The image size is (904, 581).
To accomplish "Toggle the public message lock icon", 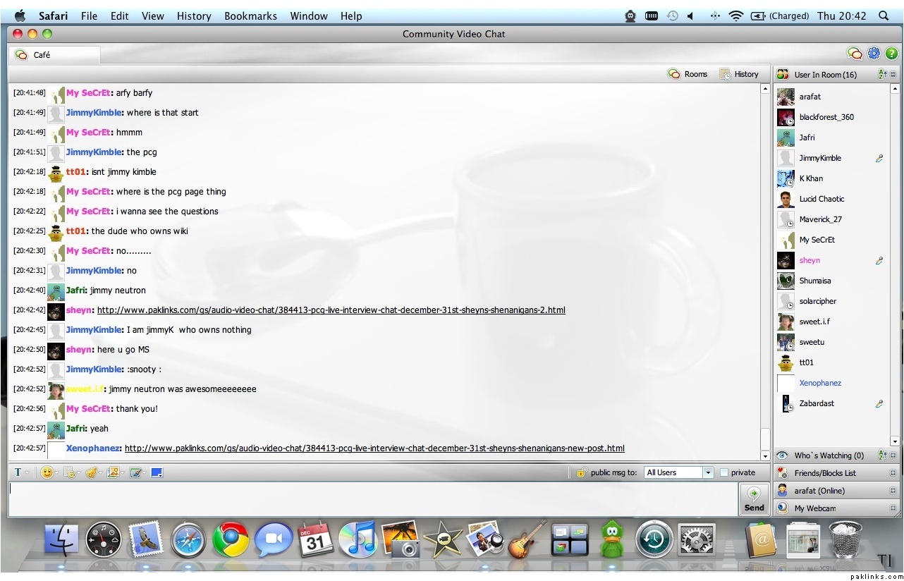I will click(x=581, y=473).
